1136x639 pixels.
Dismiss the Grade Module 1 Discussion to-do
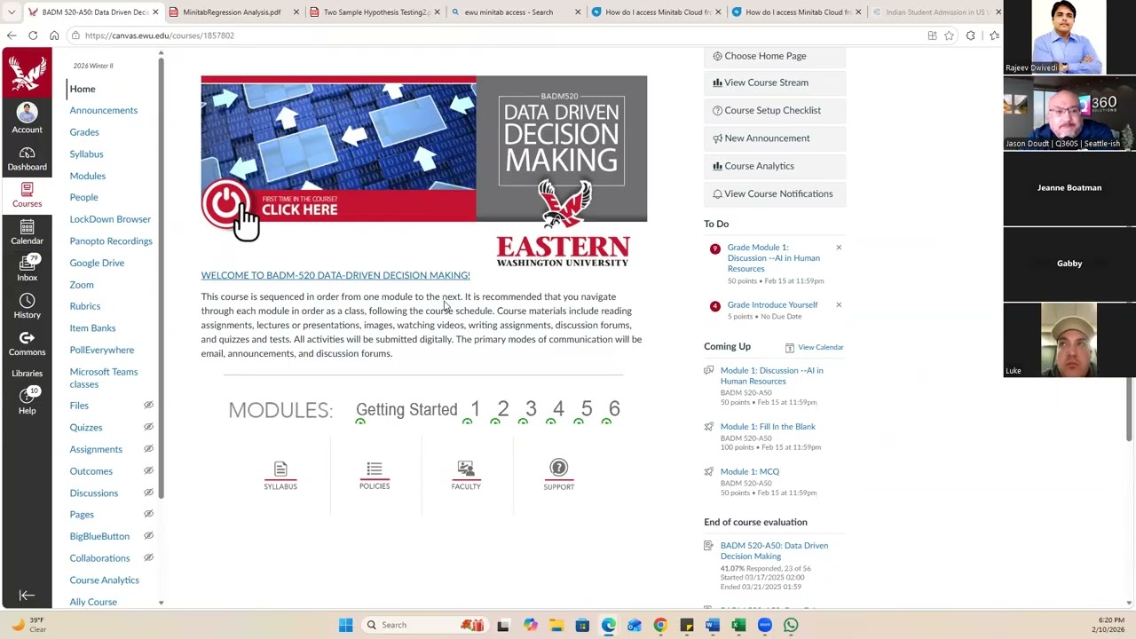click(x=839, y=248)
